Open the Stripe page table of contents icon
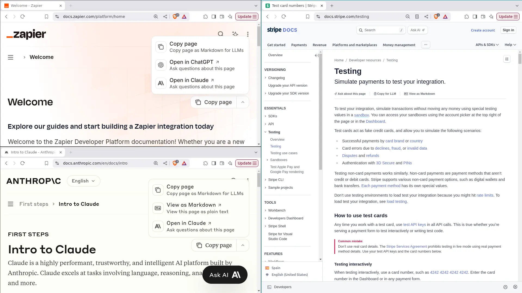Viewport: 522px width, 293px height. [x=506, y=59]
